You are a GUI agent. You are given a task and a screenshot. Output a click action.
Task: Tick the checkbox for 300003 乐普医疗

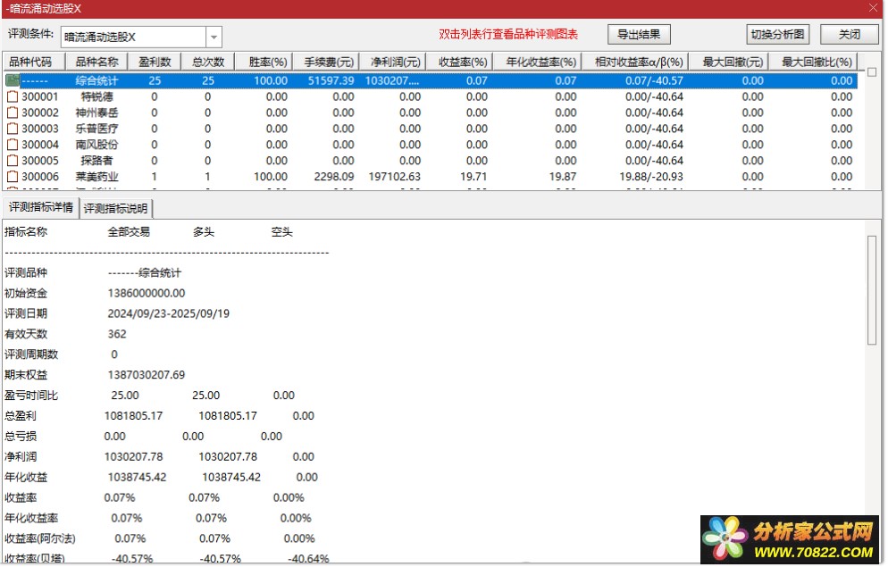pos(12,129)
